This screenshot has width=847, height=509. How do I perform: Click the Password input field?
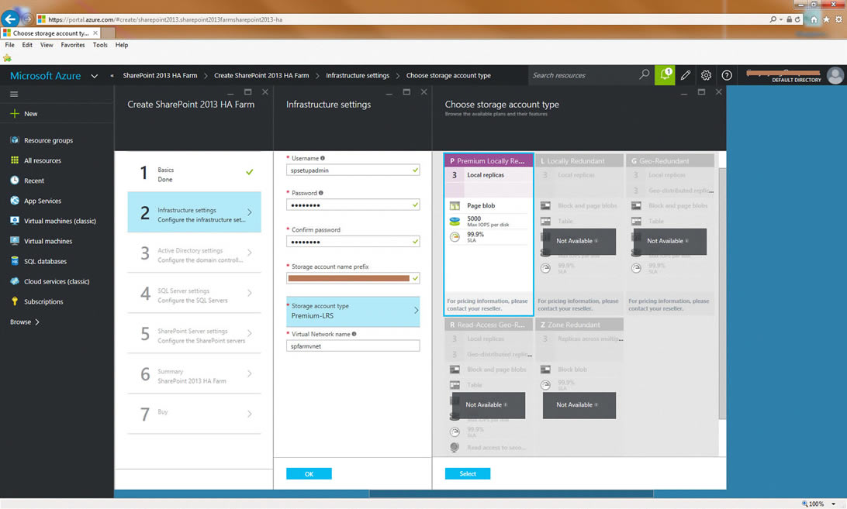[x=353, y=205]
